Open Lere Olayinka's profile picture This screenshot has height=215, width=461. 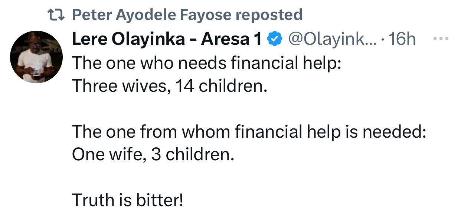pyautogui.click(x=36, y=57)
